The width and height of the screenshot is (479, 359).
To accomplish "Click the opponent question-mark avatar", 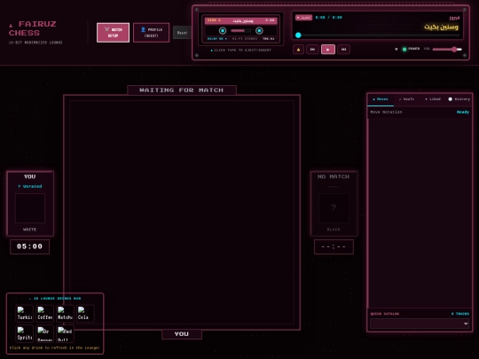I will (334, 208).
